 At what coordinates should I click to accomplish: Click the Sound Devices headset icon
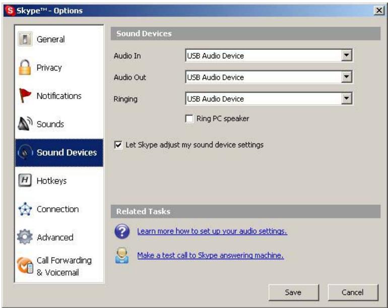(25, 152)
